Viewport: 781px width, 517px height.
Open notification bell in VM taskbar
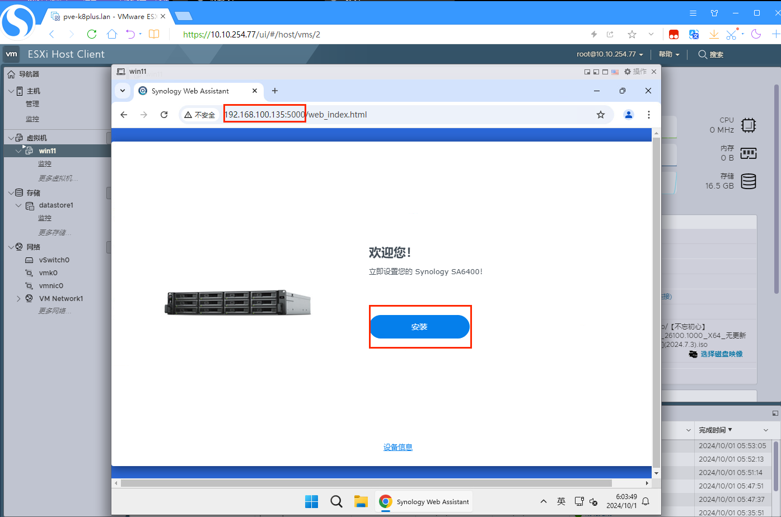646,501
